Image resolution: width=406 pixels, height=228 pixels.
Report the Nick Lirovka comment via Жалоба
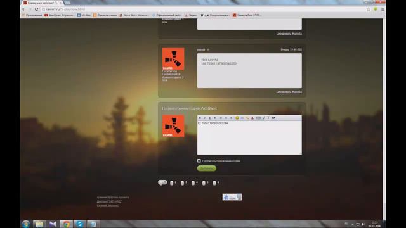click(297, 92)
